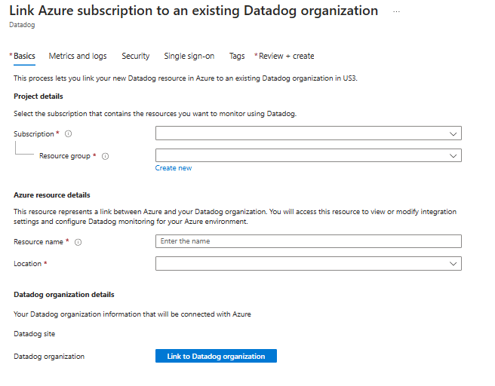Viewport: 495px width, 386px height.
Task: Switch to the Metrics and logs tab
Action: click(78, 56)
